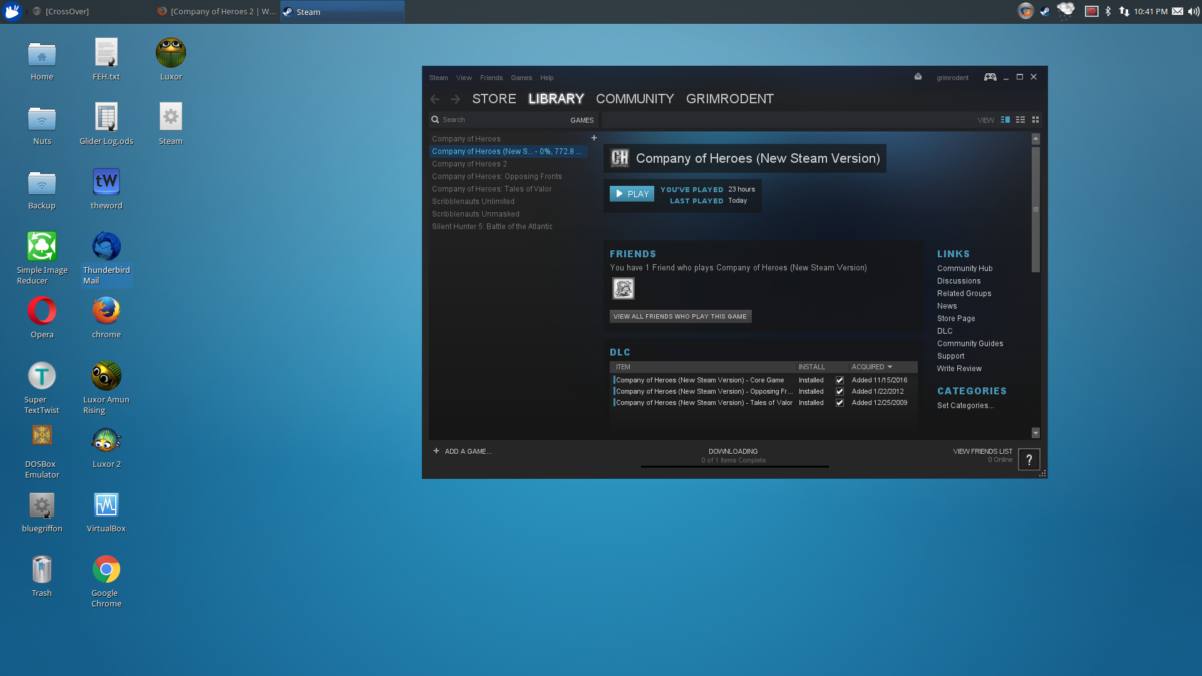This screenshot has height=676, width=1202.
Task: Click the downloading progress bar
Action: tap(734, 465)
